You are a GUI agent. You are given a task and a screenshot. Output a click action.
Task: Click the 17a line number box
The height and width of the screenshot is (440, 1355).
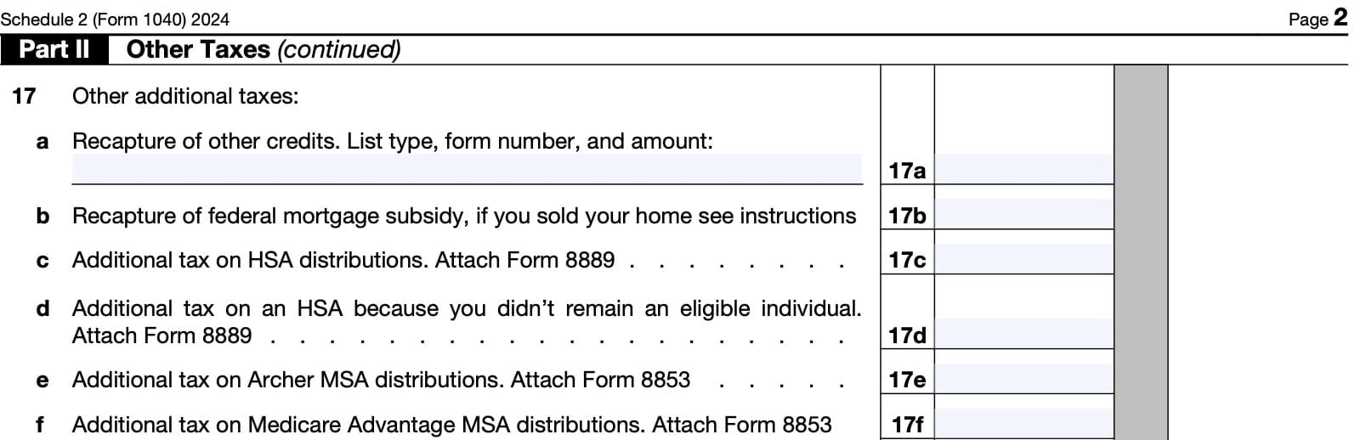(x=907, y=171)
